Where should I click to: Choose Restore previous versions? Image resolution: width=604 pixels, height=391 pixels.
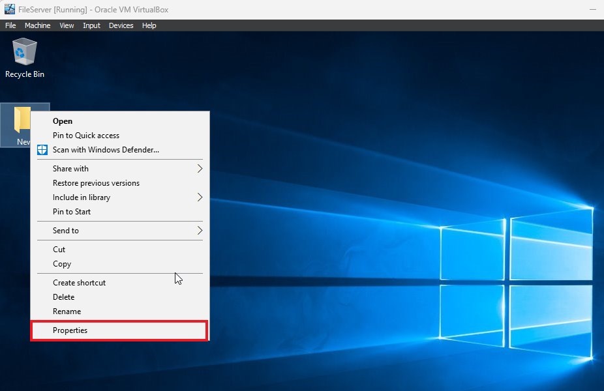96,183
